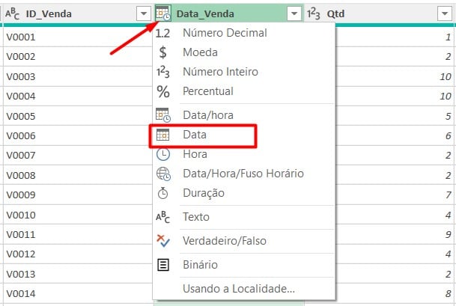Click the Percentual percent icon

coord(162,91)
